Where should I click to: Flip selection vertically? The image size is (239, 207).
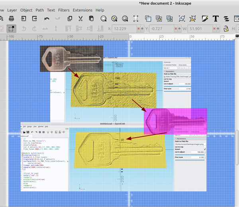pyautogui.click(x=56, y=29)
